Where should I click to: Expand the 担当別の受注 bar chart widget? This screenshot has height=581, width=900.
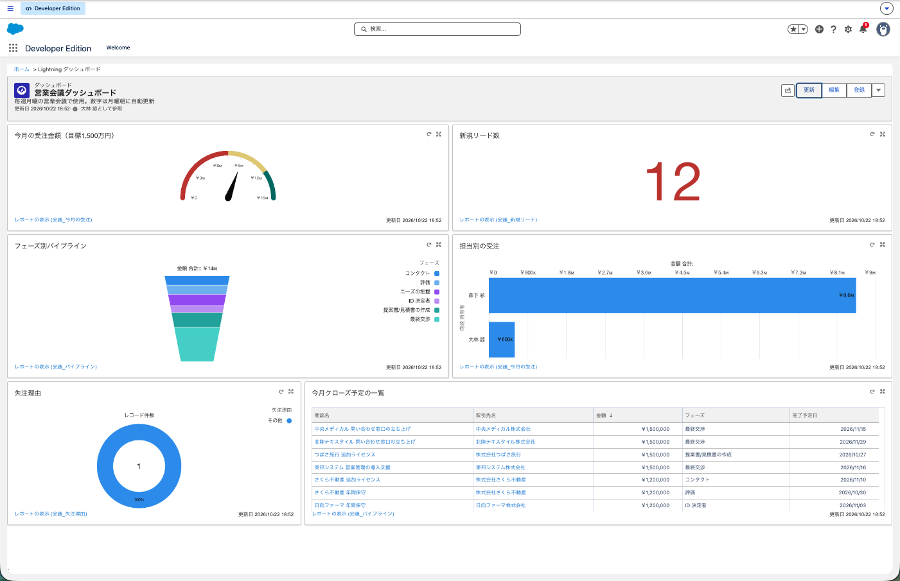(x=883, y=245)
